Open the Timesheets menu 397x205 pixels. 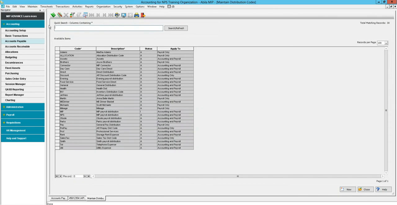pos(47,6)
